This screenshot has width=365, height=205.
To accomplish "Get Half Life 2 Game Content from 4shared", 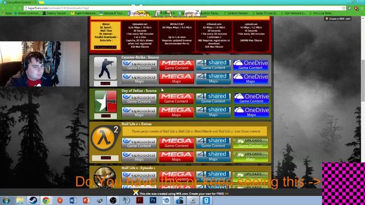I will 213,143.
